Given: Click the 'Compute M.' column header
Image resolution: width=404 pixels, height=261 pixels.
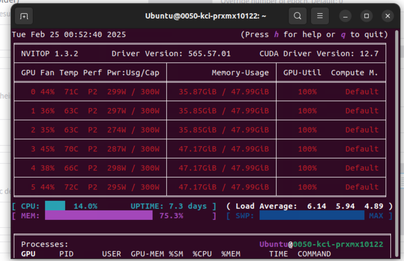Looking at the screenshot, I should tap(355, 73).
